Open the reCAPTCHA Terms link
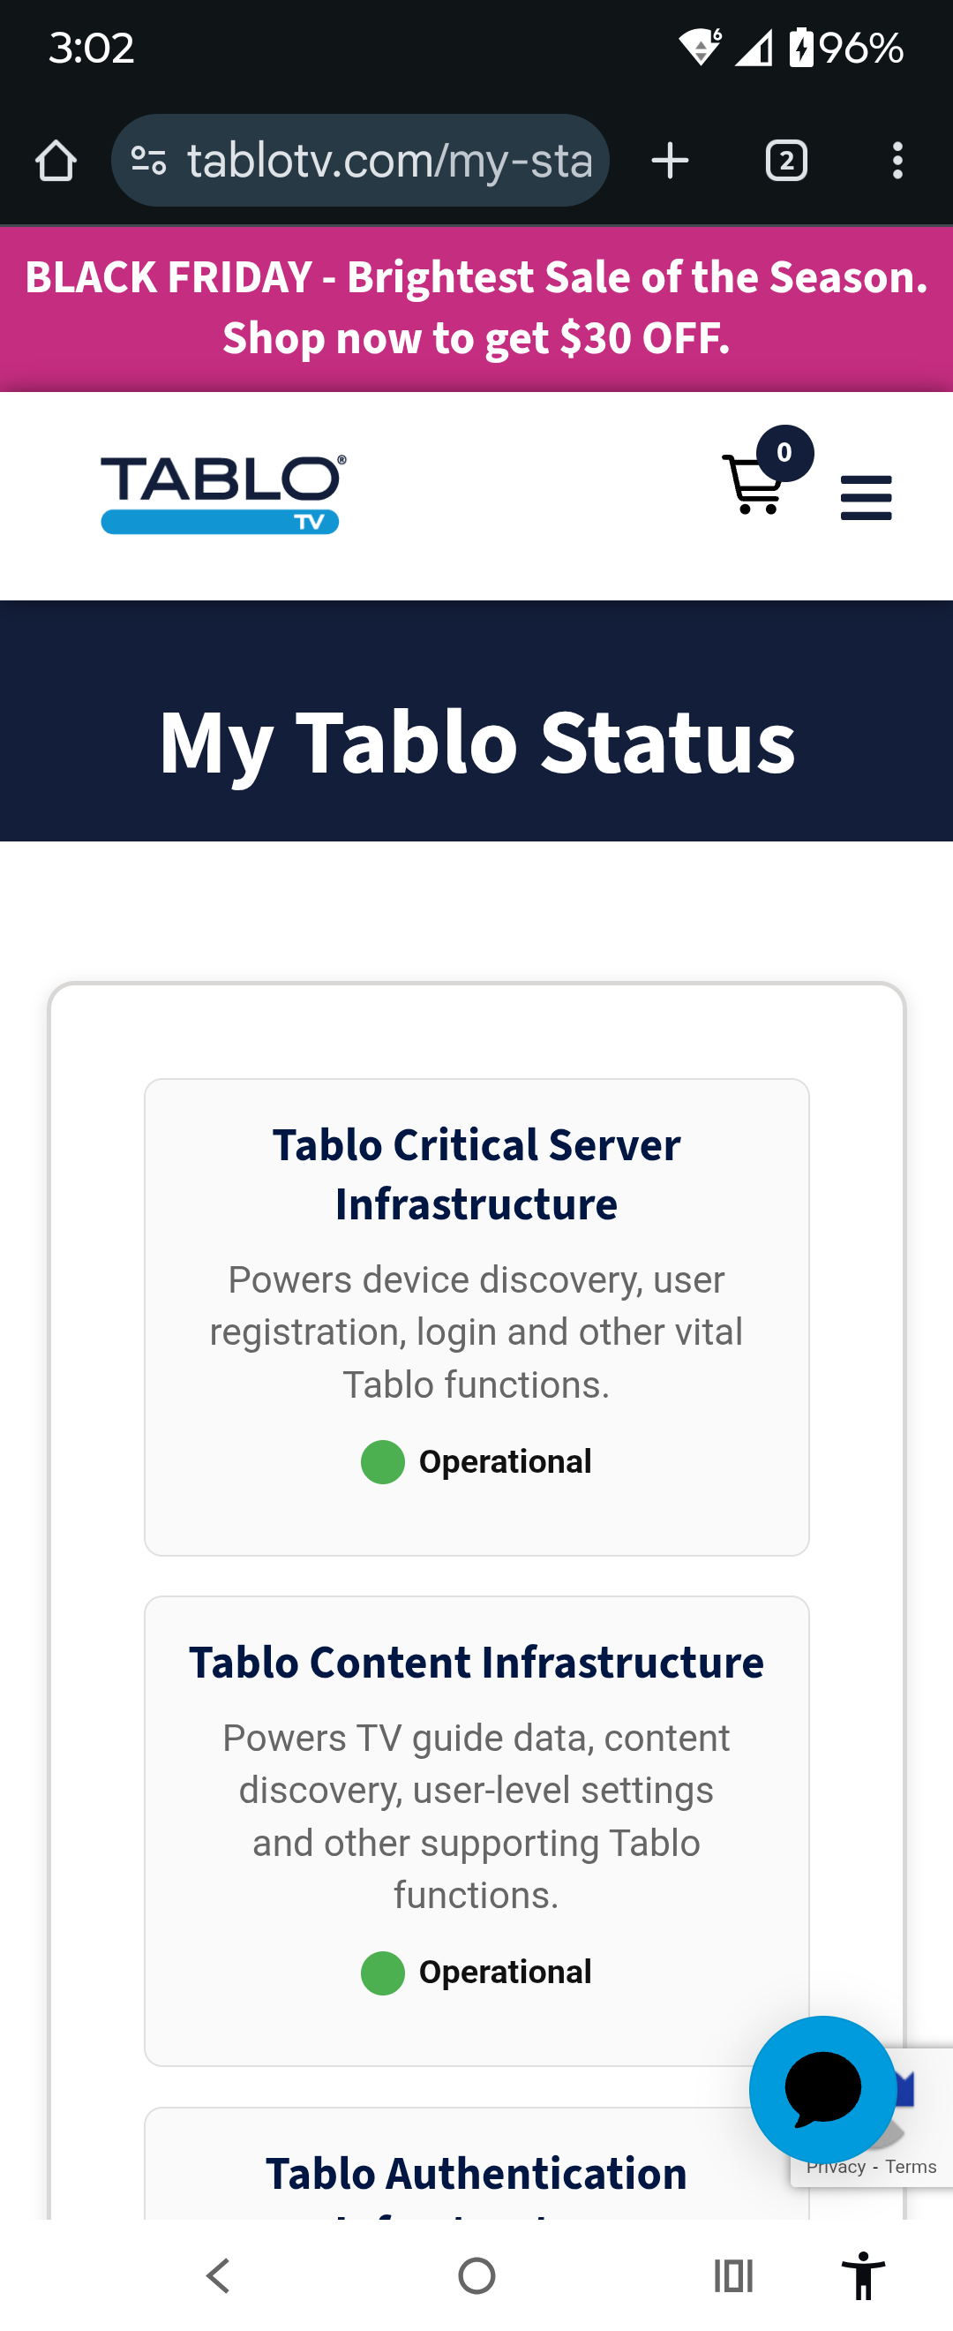This screenshot has width=953, height=2331. [911, 2168]
